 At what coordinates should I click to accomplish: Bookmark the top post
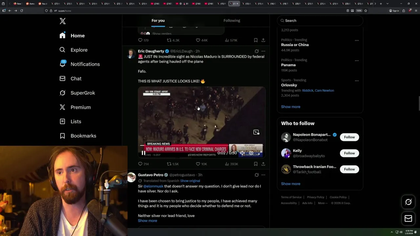pyautogui.click(x=256, y=40)
